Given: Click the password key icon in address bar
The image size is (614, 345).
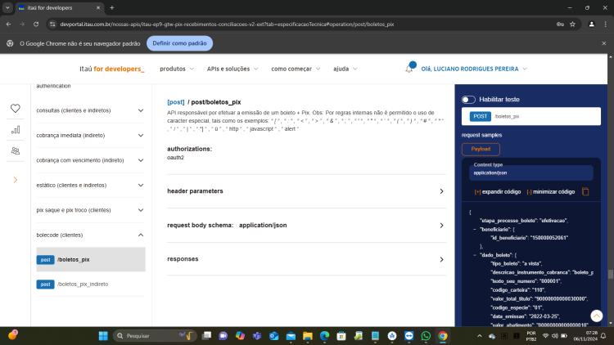Looking at the screenshot, I should [560, 25].
